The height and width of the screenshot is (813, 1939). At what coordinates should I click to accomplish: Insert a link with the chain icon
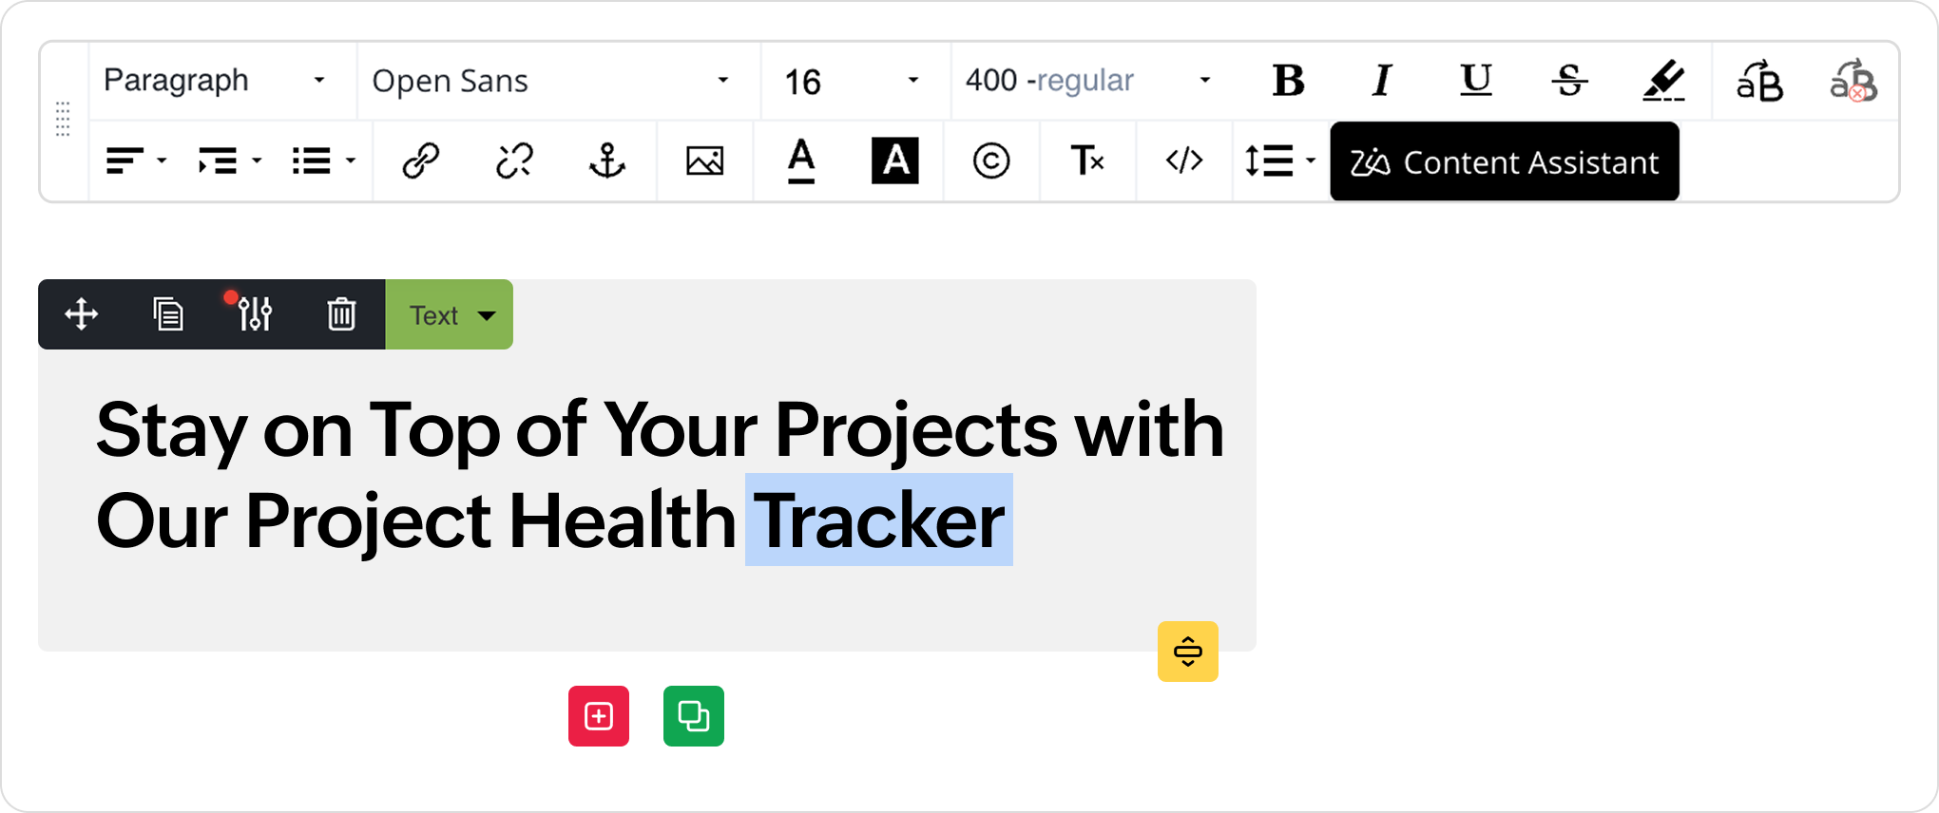click(x=420, y=161)
